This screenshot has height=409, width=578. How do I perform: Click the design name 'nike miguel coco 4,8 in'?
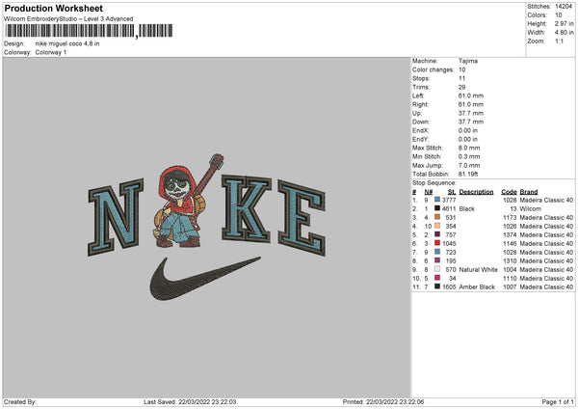pyautogui.click(x=67, y=43)
